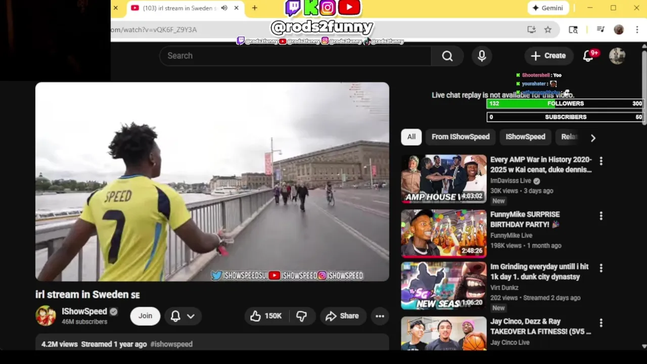
Task: Open the notifications bell in YouTube header
Action: [x=588, y=56]
